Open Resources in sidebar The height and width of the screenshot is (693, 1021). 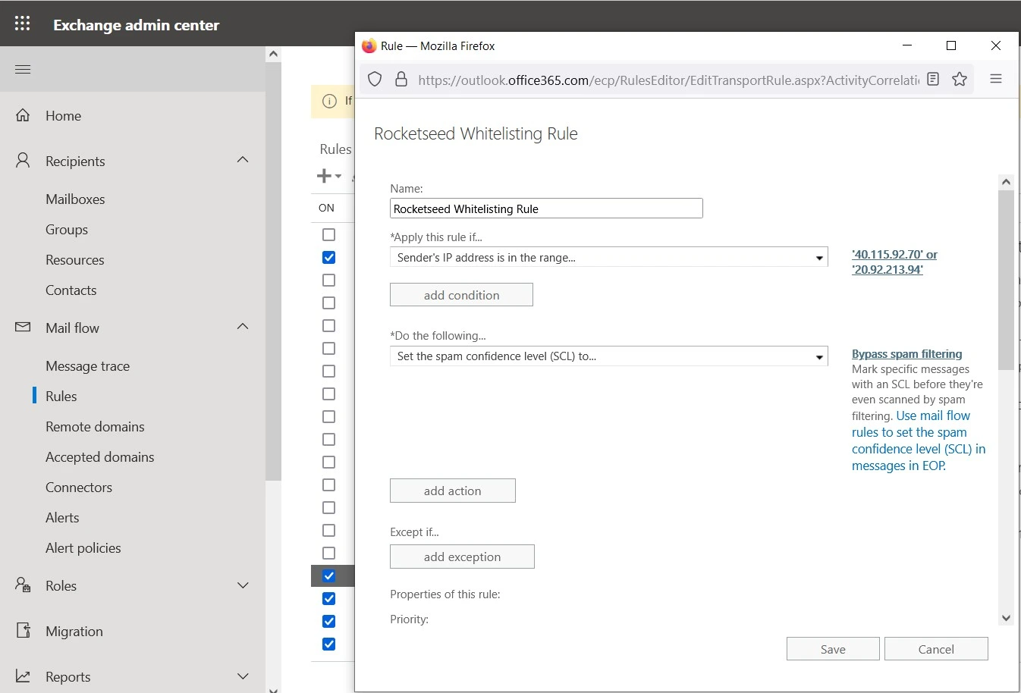[75, 260]
